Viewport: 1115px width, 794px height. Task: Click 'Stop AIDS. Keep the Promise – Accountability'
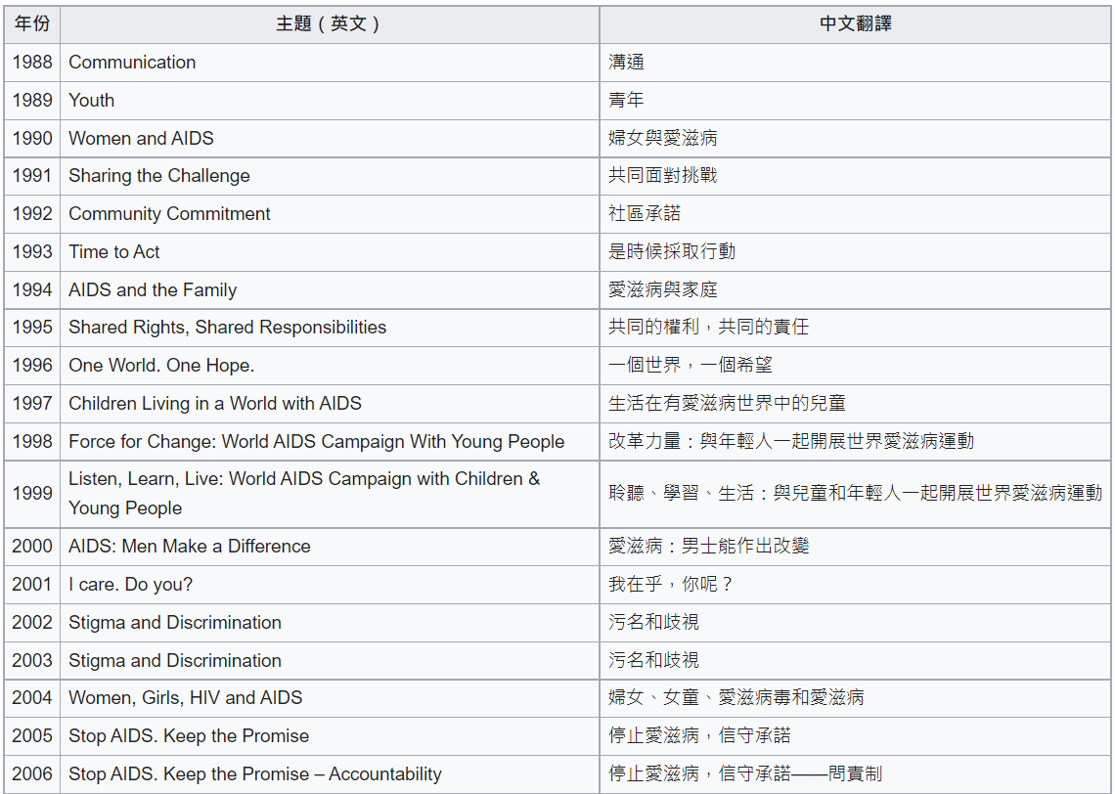pyautogui.click(x=255, y=773)
